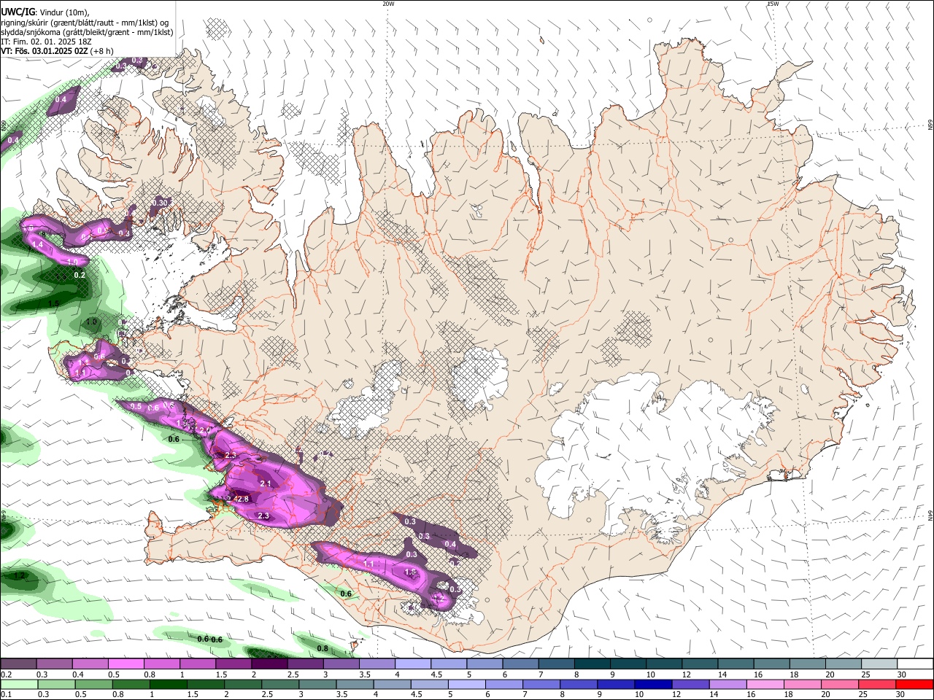Click the 'rigning/skúrir' description line
The width and height of the screenshot is (934, 700).
click(85, 23)
